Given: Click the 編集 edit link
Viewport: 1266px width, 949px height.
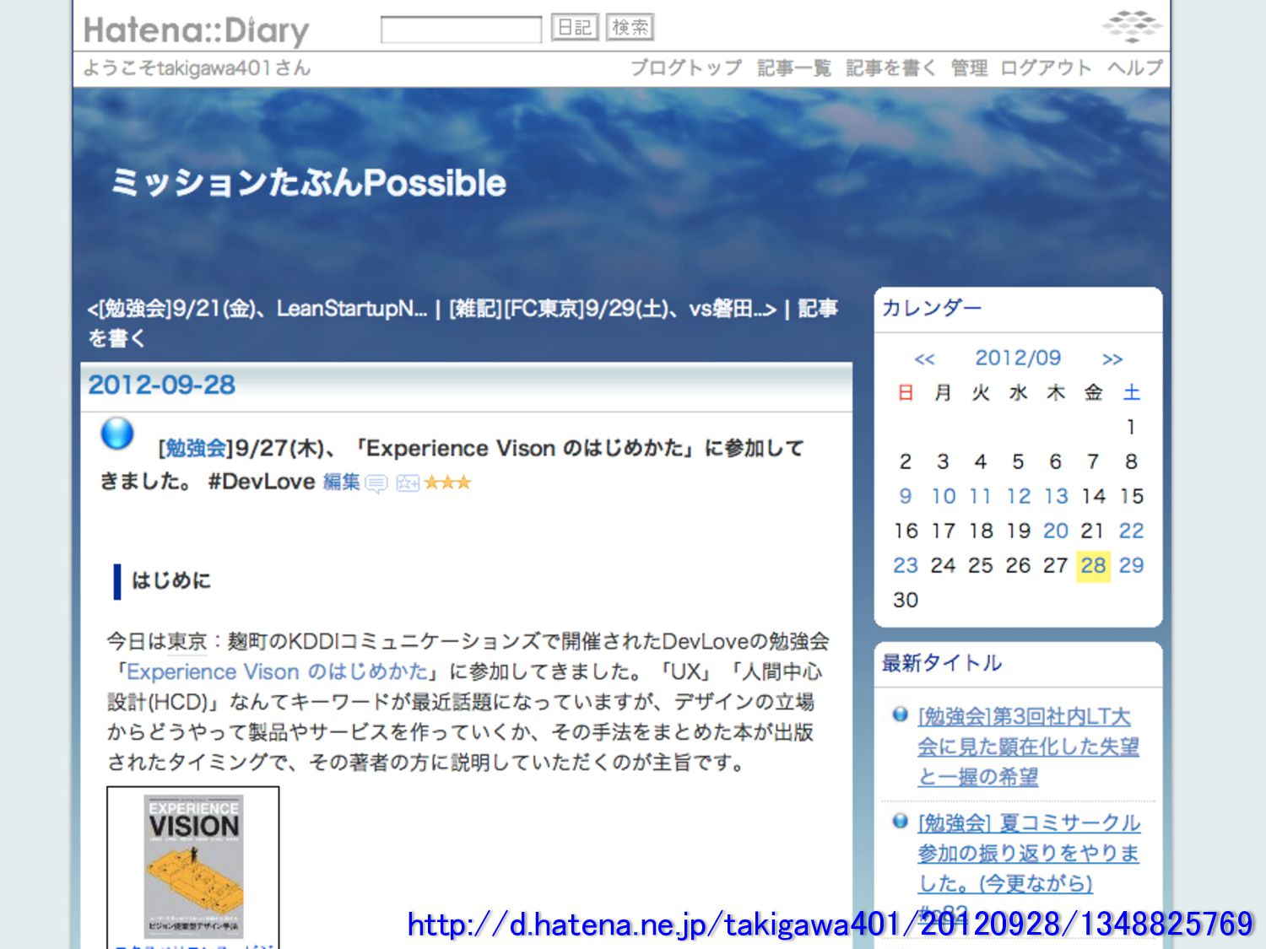Looking at the screenshot, I should 342,482.
